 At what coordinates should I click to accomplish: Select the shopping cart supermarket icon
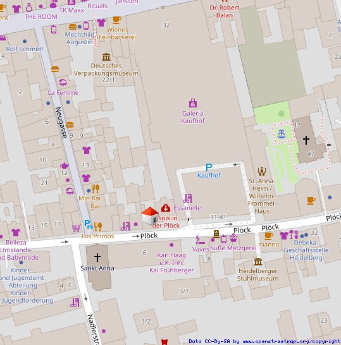point(76,228)
